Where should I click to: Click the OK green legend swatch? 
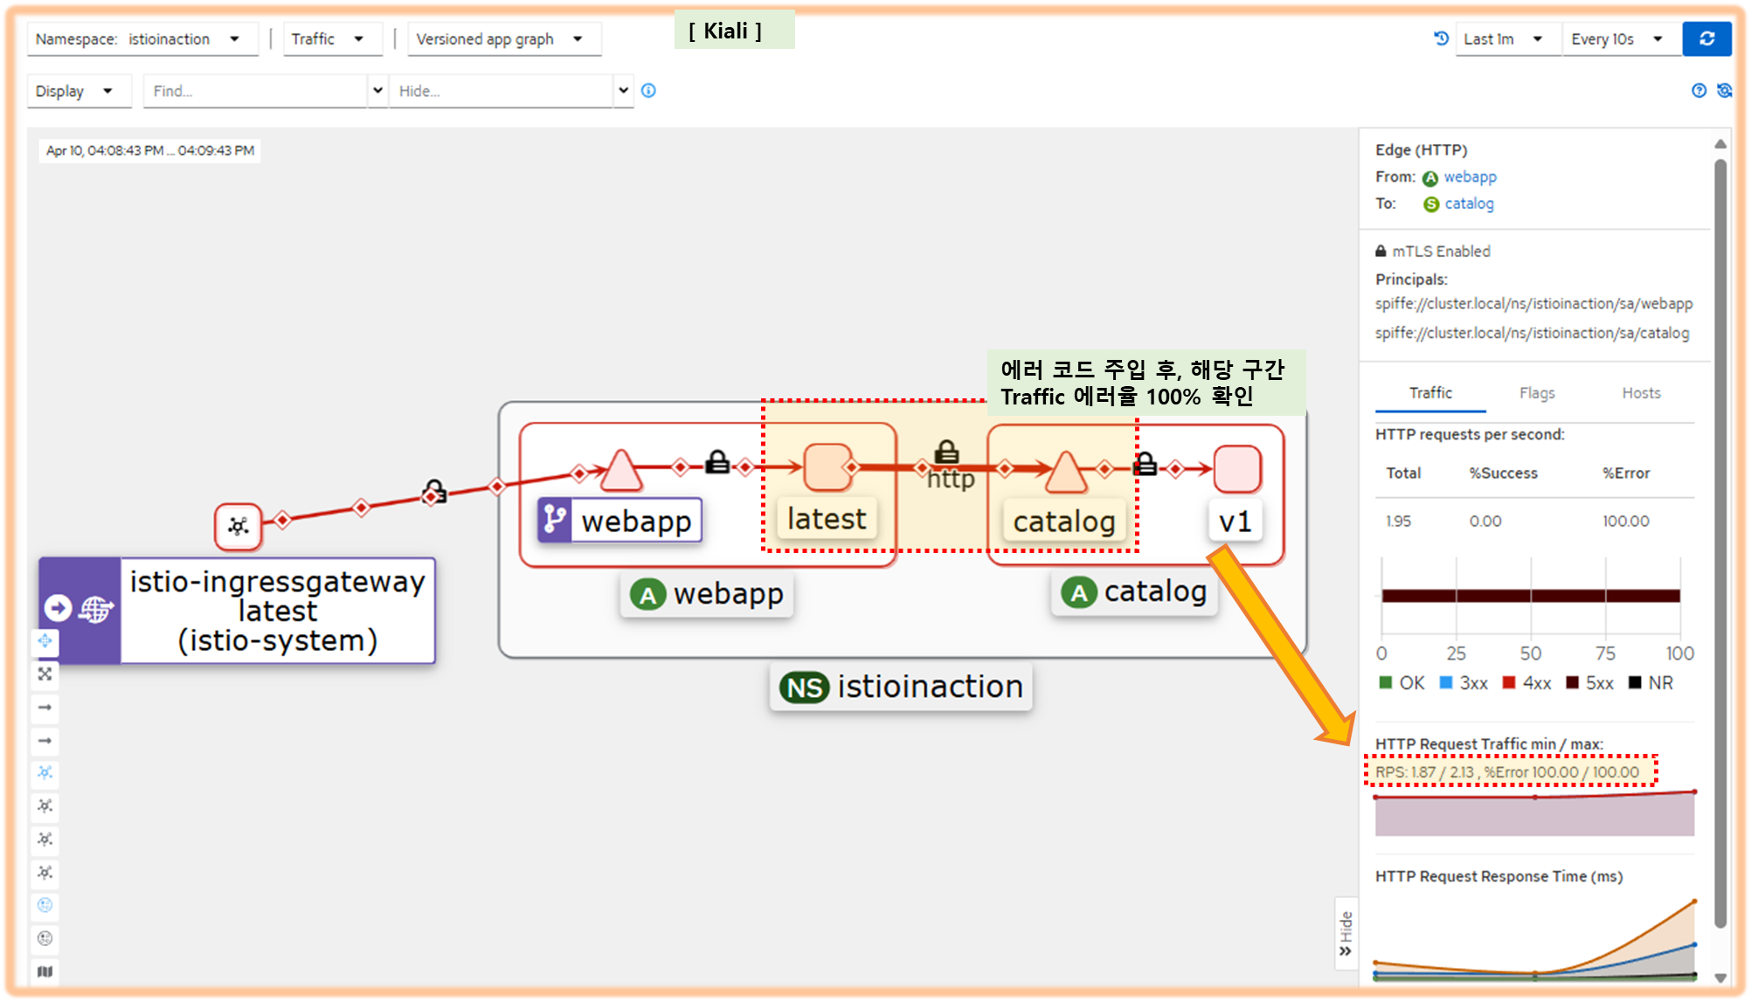[x=1385, y=682]
